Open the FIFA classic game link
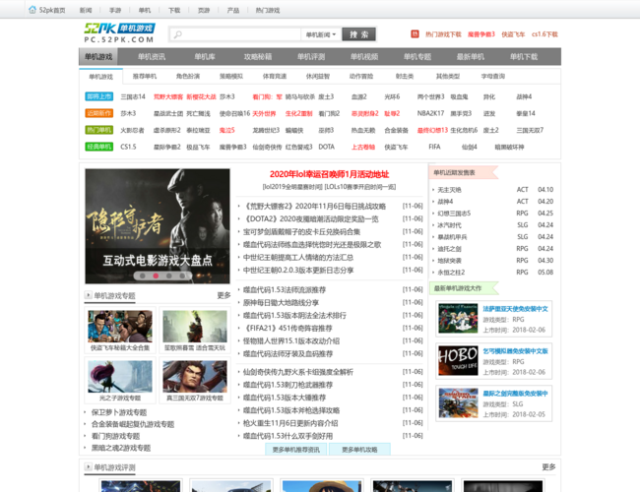This screenshot has width=640, height=492. pyautogui.click(x=434, y=147)
